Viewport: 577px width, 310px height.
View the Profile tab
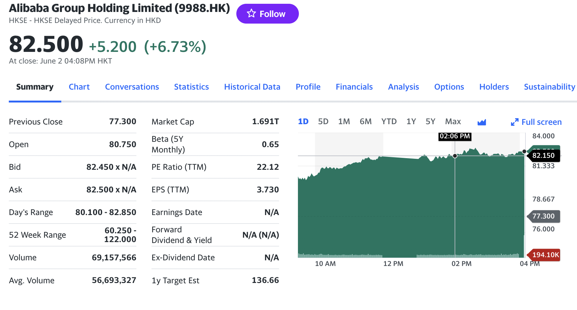pyautogui.click(x=308, y=87)
